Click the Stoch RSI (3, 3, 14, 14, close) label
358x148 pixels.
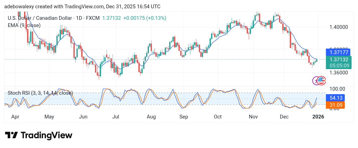click(x=40, y=93)
